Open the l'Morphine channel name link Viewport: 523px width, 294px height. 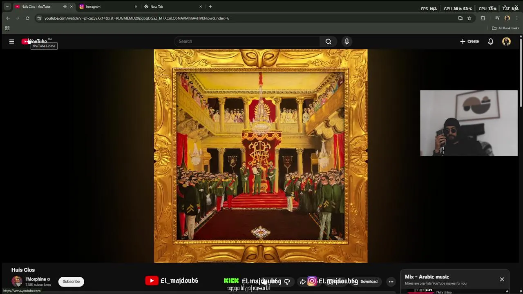36,279
